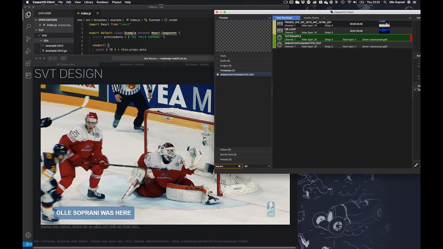Viewport: 443px width, 249px height.
Task: Open the Help menu
Action: [x=128, y=2]
